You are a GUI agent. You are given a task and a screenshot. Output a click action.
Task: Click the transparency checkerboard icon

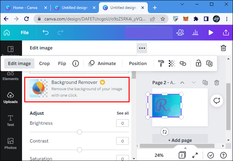pyautogui.click(x=172, y=63)
